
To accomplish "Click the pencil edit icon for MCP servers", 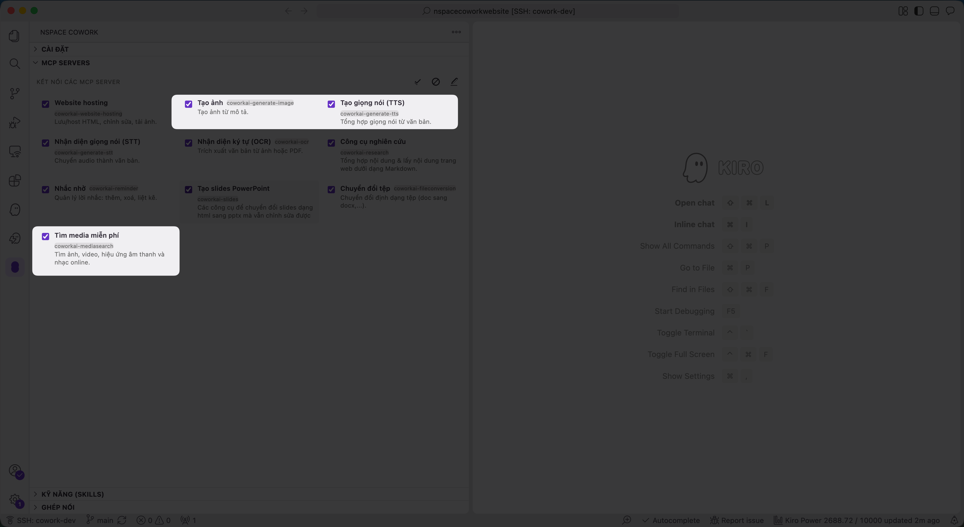I will (x=454, y=81).
